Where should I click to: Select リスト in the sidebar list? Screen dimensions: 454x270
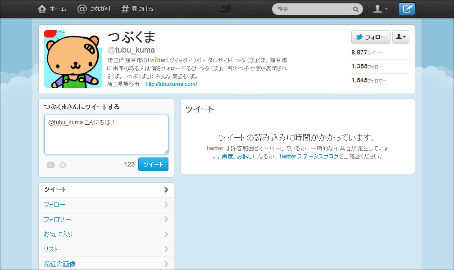[x=106, y=249]
